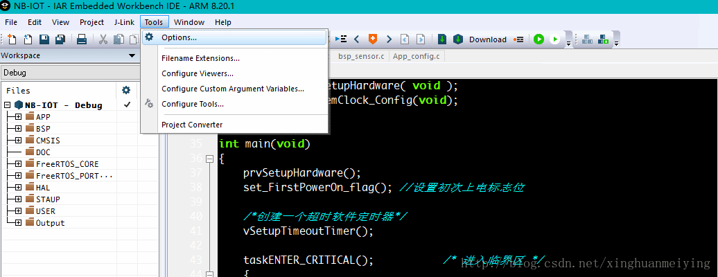
Task: Open the Debug configuration combo box
Action: coord(70,73)
